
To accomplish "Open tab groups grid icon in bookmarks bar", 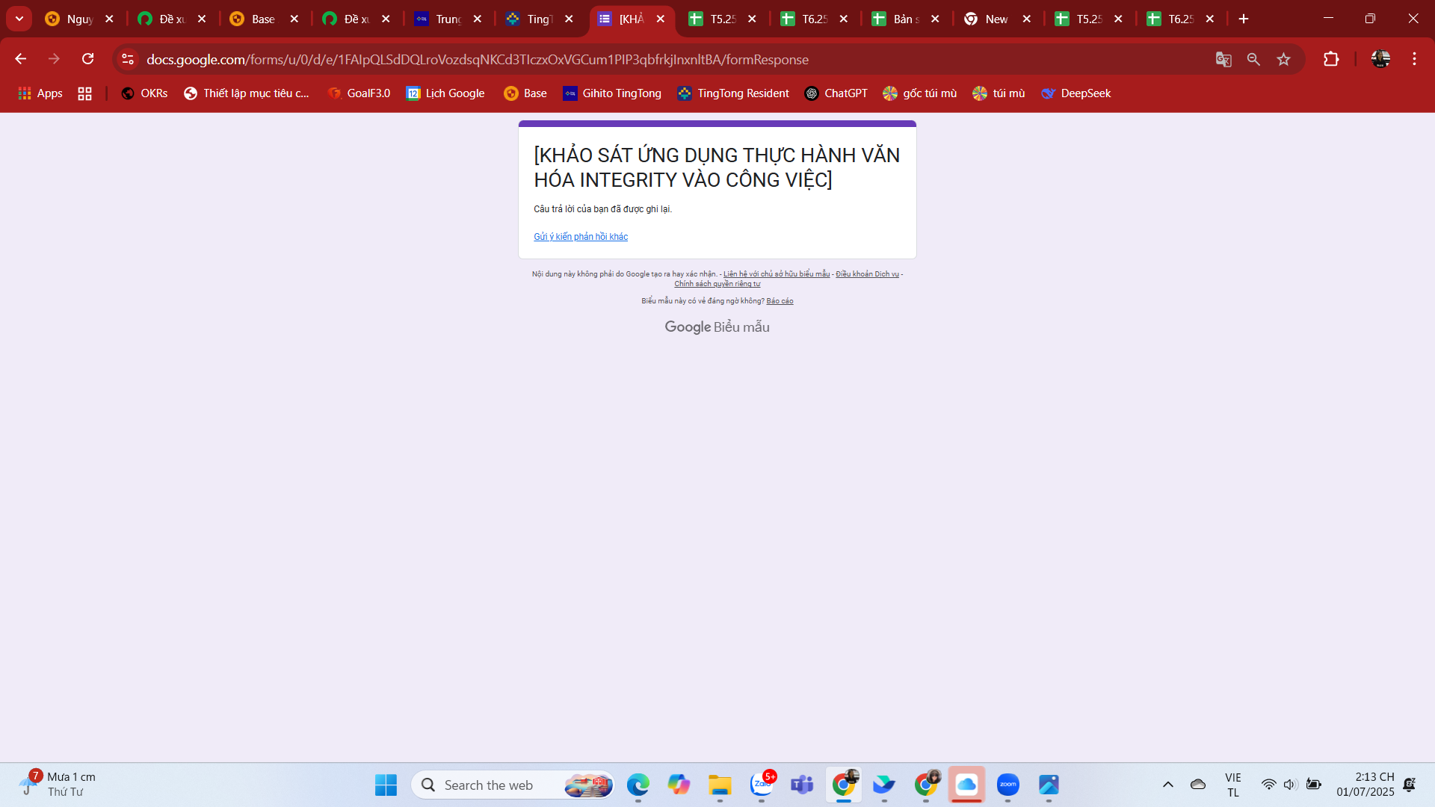I will (84, 93).
